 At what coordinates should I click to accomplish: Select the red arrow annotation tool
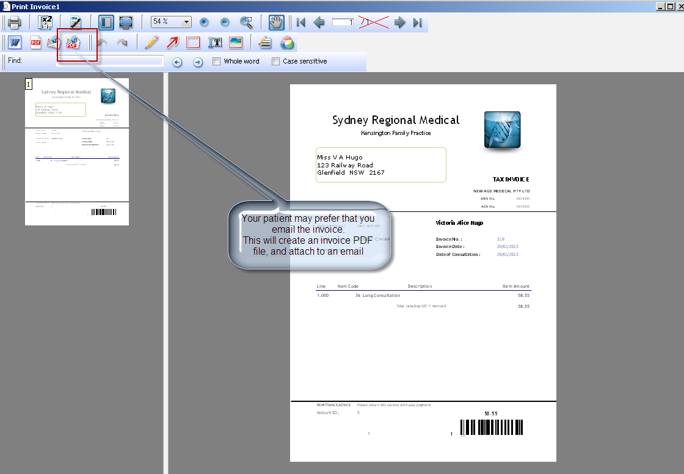(x=172, y=42)
